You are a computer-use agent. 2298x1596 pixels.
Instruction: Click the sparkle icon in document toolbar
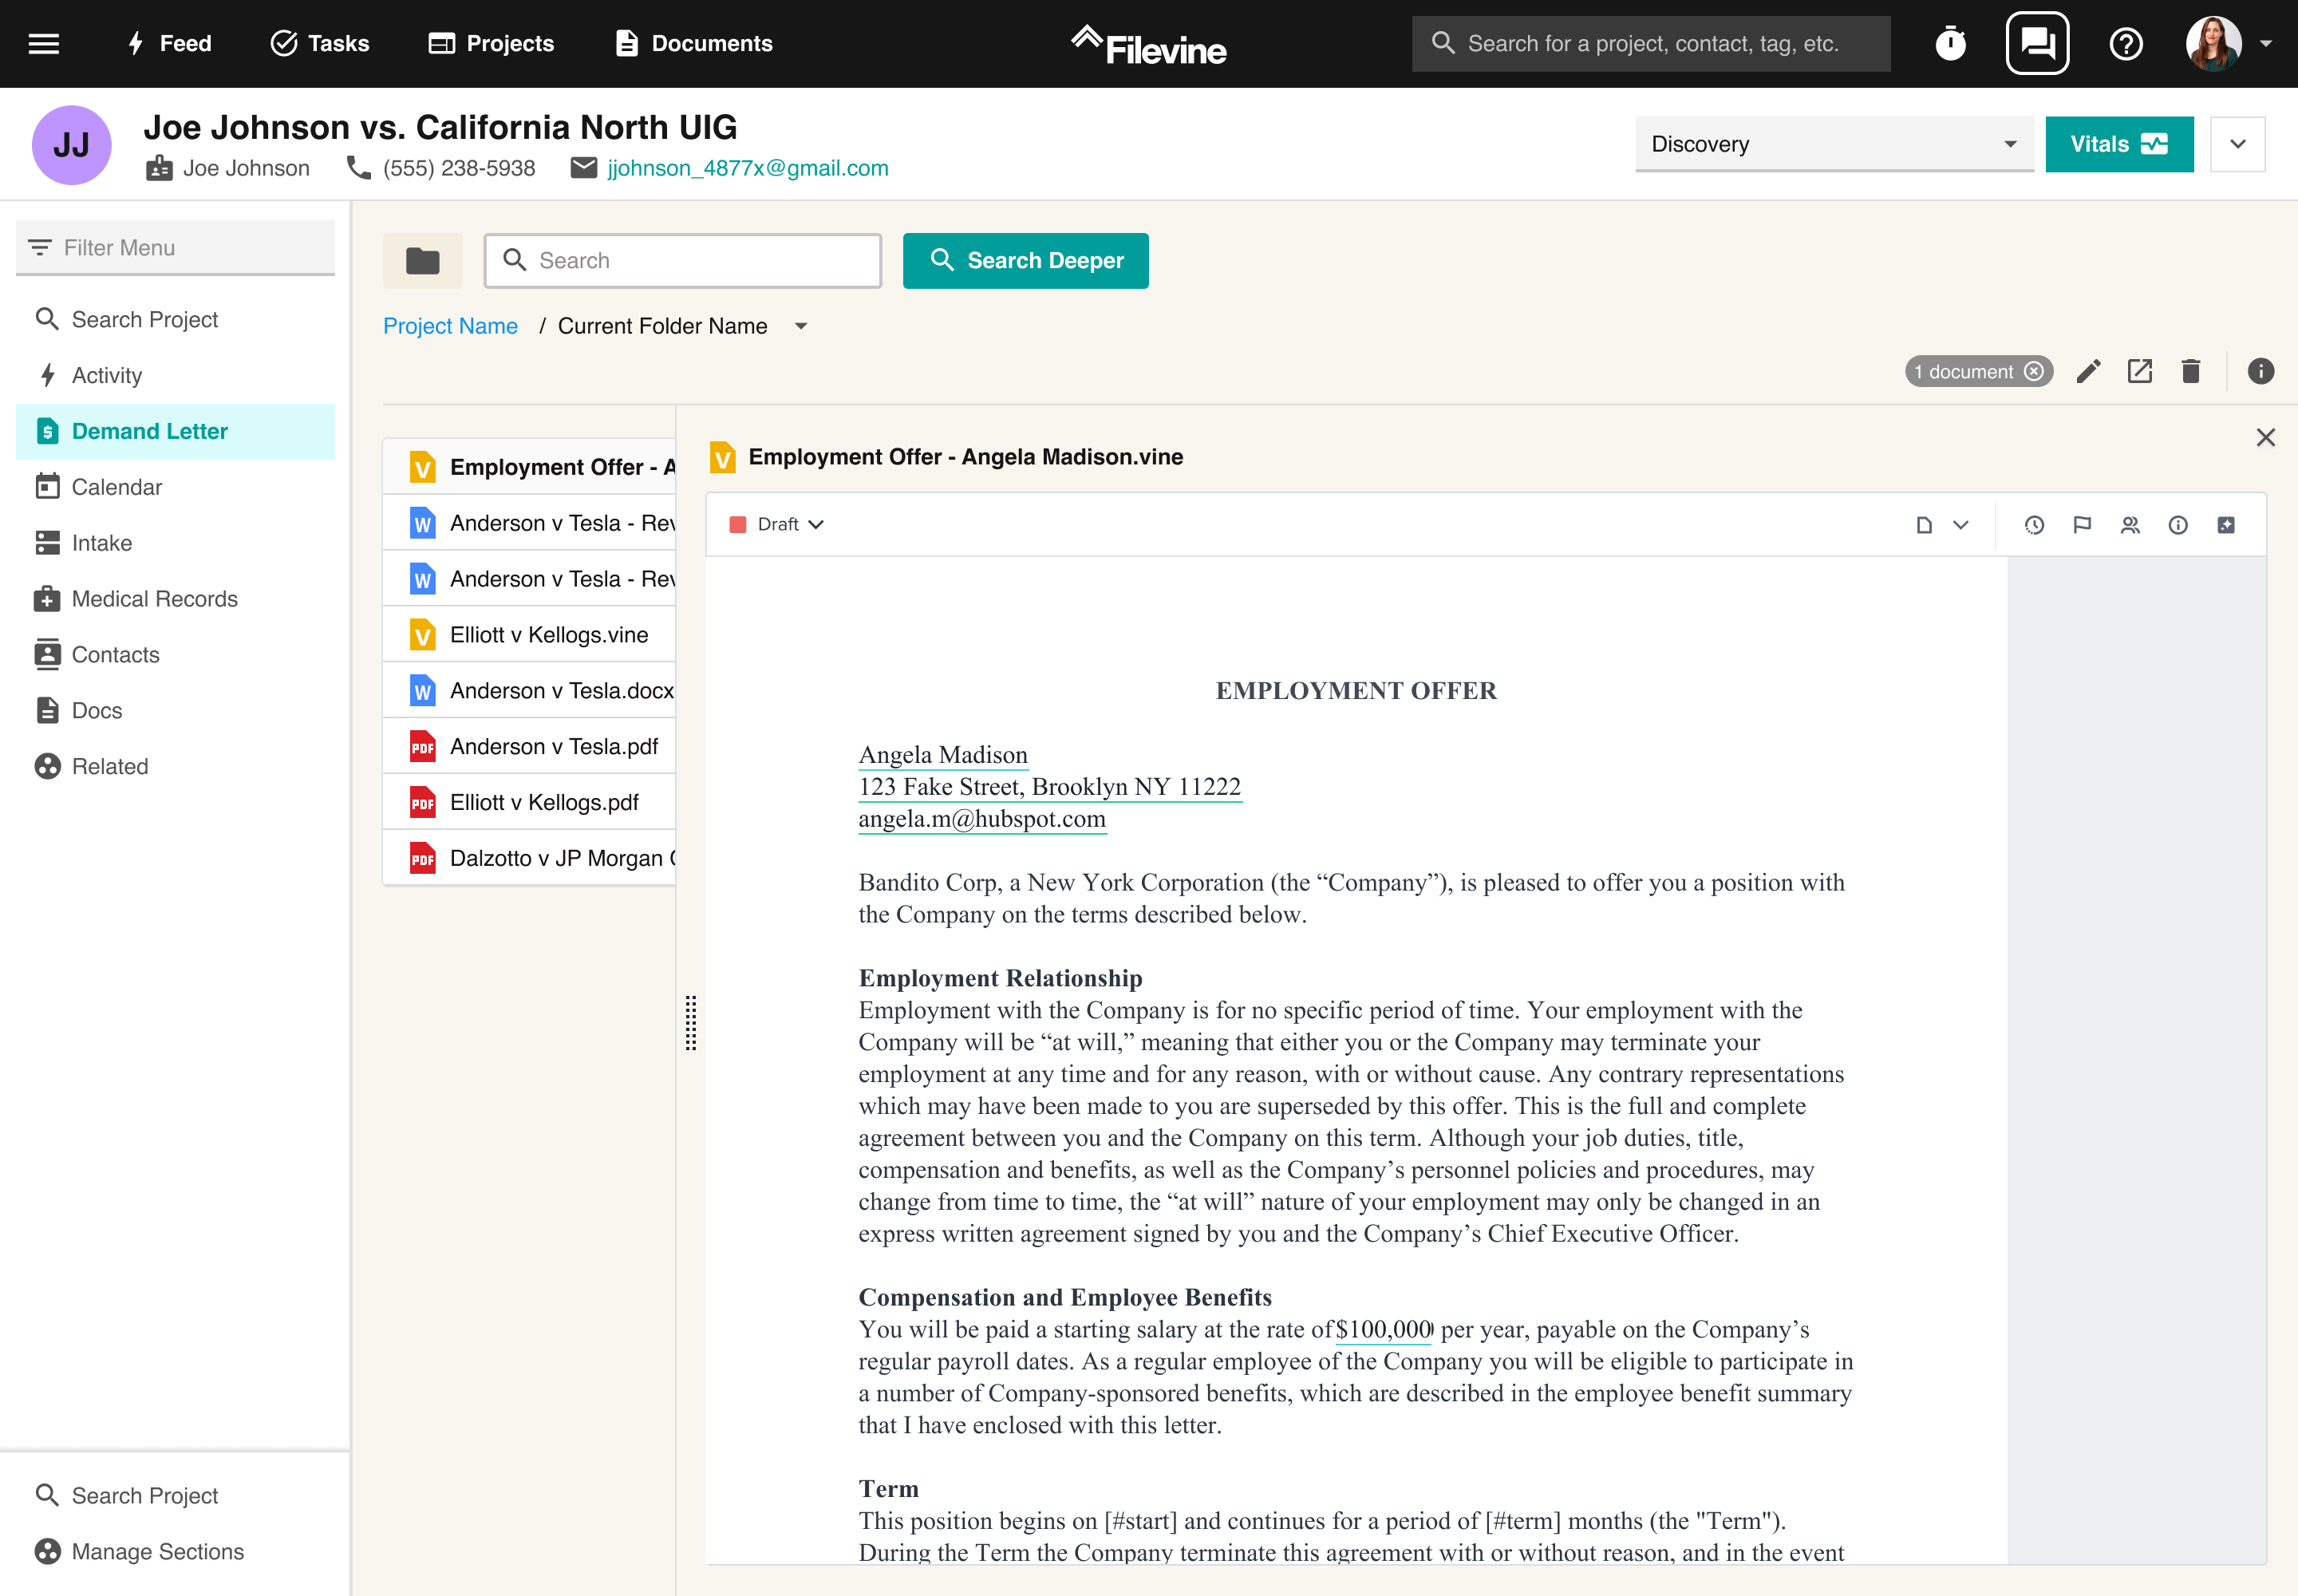[2226, 525]
